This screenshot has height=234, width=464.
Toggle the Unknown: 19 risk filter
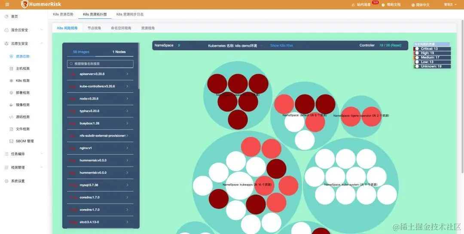[x=432, y=67]
